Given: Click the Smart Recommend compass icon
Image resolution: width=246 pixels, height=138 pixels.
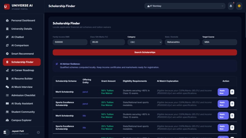Looking at the screenshot, I should tap(7, 54).
